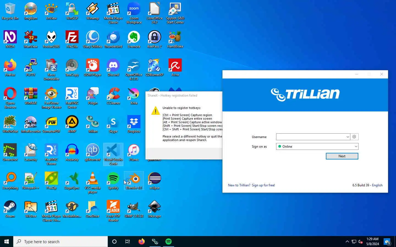The image size is (396, 247).
Task: Select the Foxit PDF Reader desktop icon
Action: click(x=113, y=211)
